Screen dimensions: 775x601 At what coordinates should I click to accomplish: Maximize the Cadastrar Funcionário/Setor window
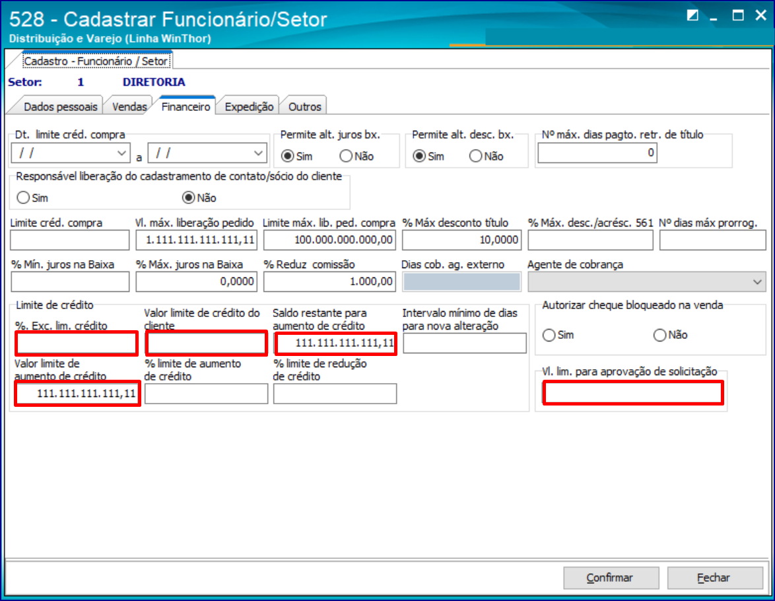point(738,15)
